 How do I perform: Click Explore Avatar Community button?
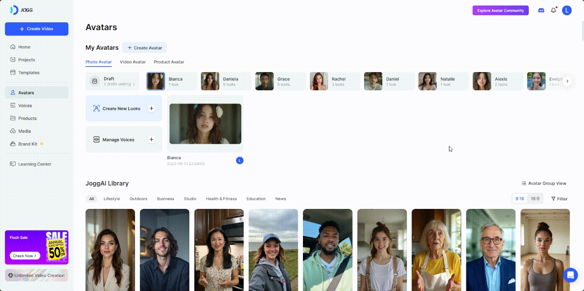pos(501,10)
